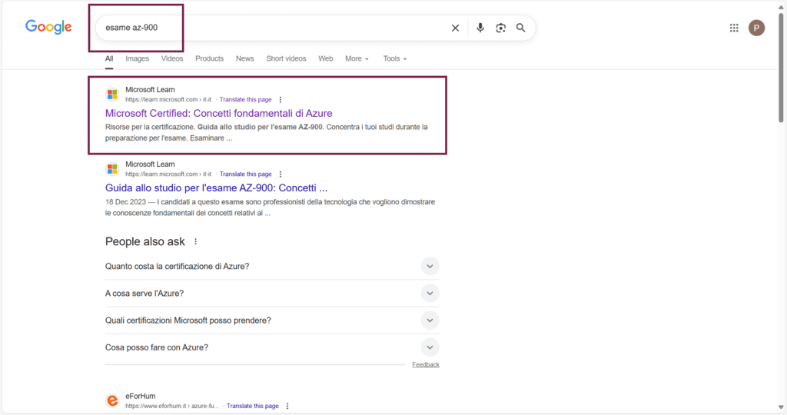This screenshot has height=415, width=787.
Task: Switch to the Web tab
Action: [326, 58]
